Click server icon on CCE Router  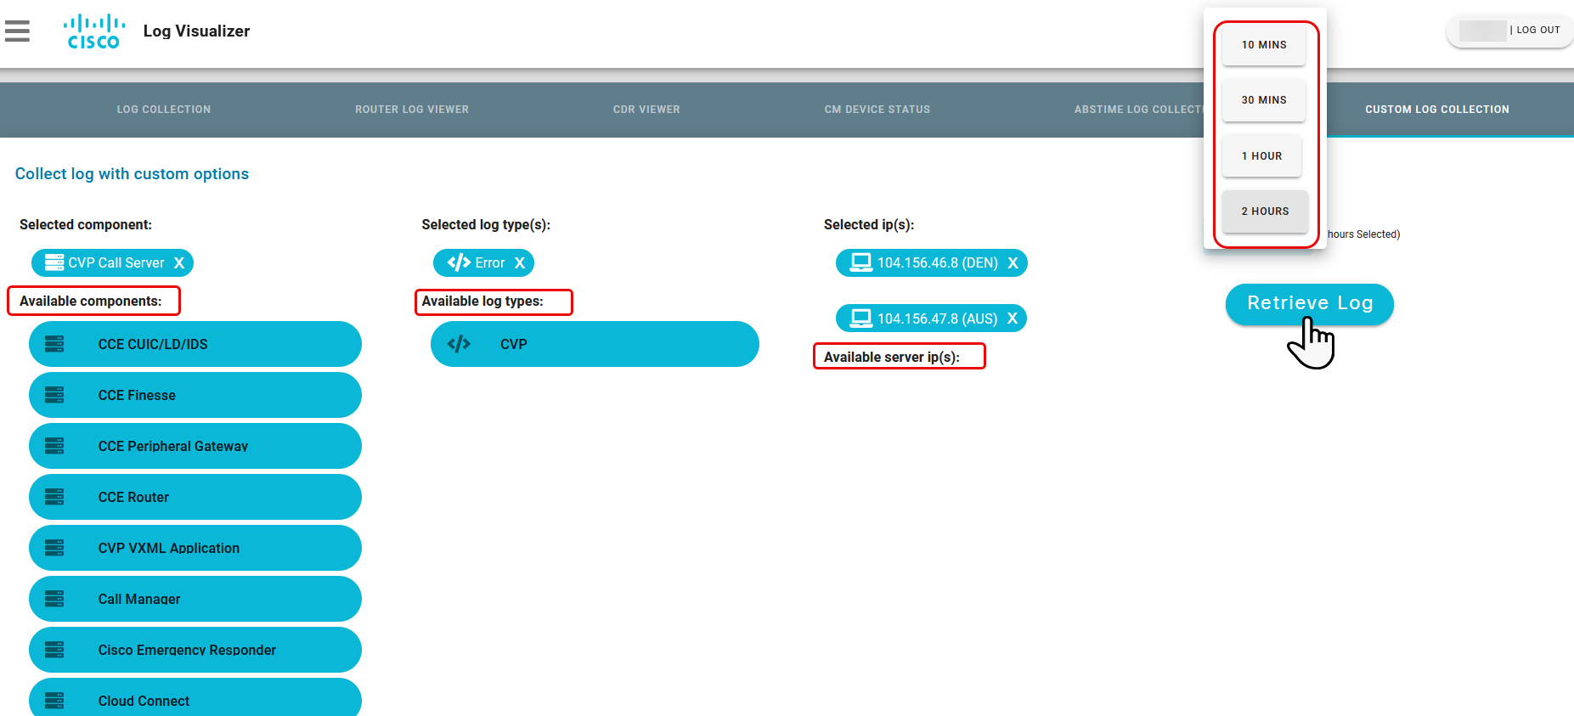[54, 497]
